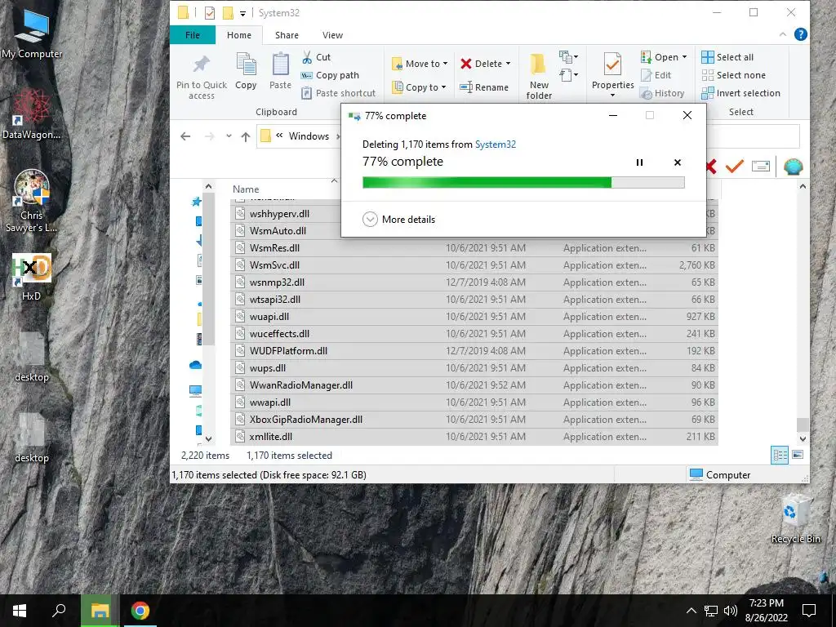
Task: Open the notification center
Action: tap(809, 611)
